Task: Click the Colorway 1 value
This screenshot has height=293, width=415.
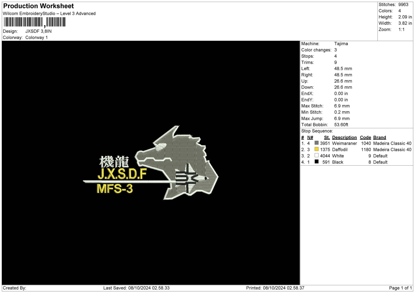Action: (x=36, y=38)
